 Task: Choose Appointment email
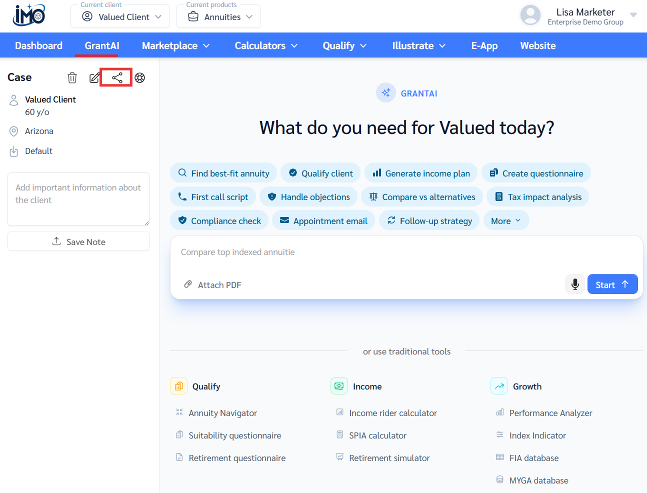[323, 220]
